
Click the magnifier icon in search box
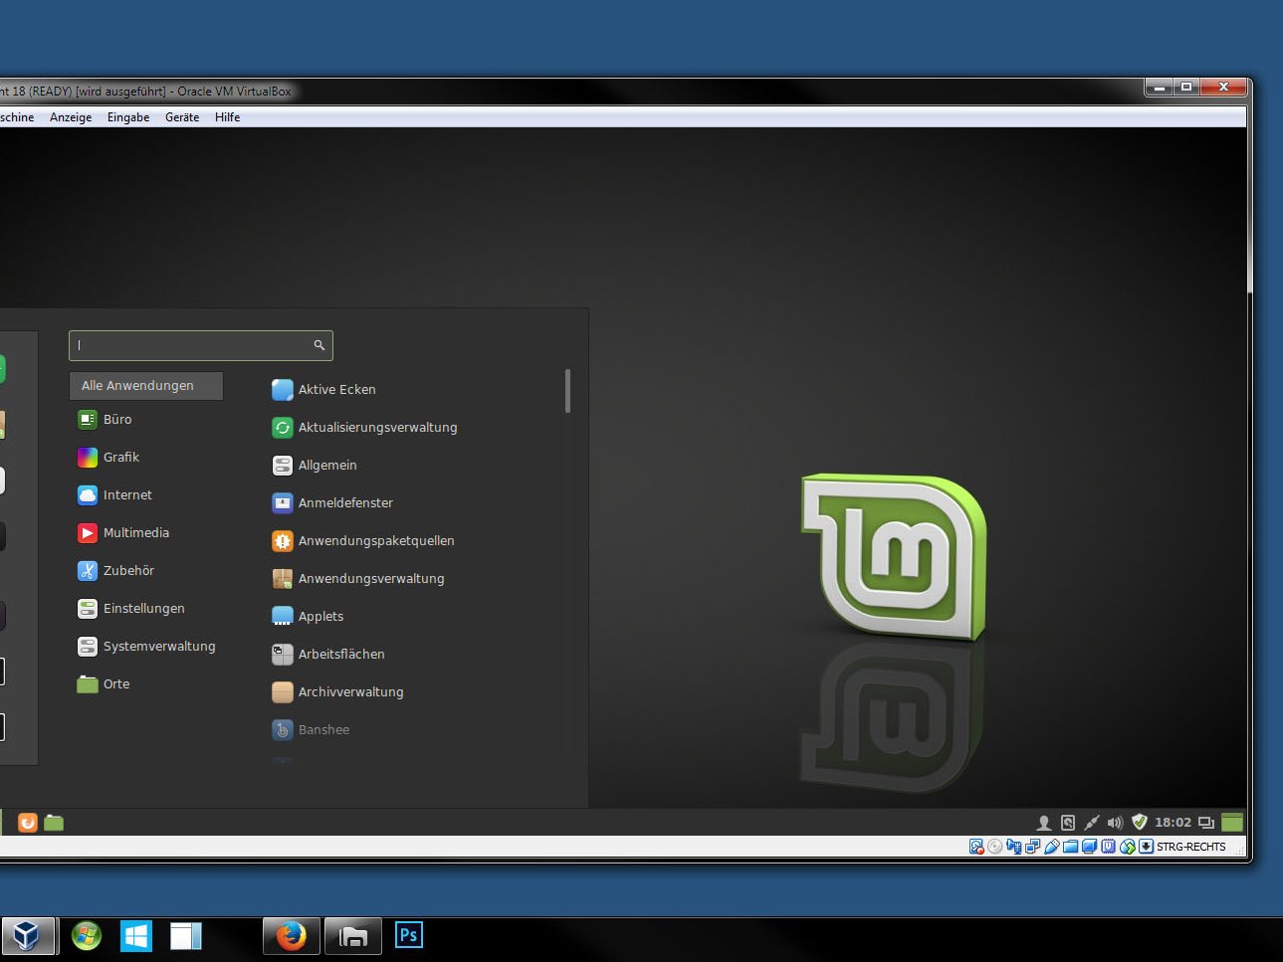pos(320,345)
